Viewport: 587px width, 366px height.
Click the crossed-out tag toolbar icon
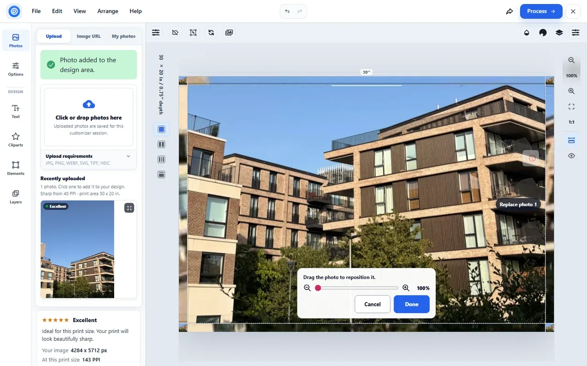175,32
